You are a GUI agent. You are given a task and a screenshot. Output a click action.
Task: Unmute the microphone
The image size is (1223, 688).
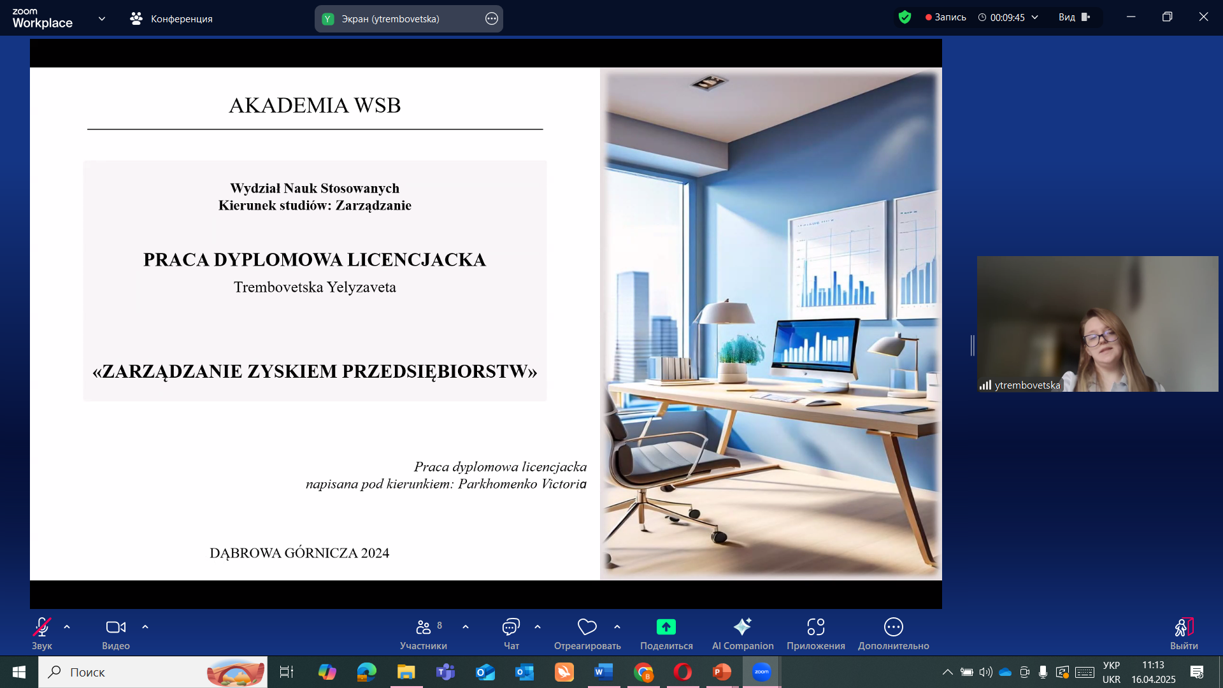[42, 627]
